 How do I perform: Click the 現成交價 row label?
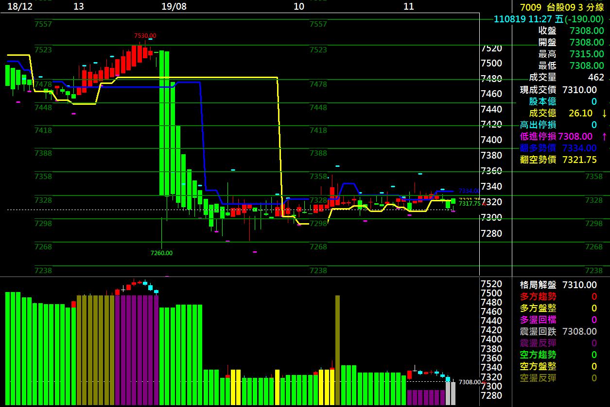tap(538, 89)
